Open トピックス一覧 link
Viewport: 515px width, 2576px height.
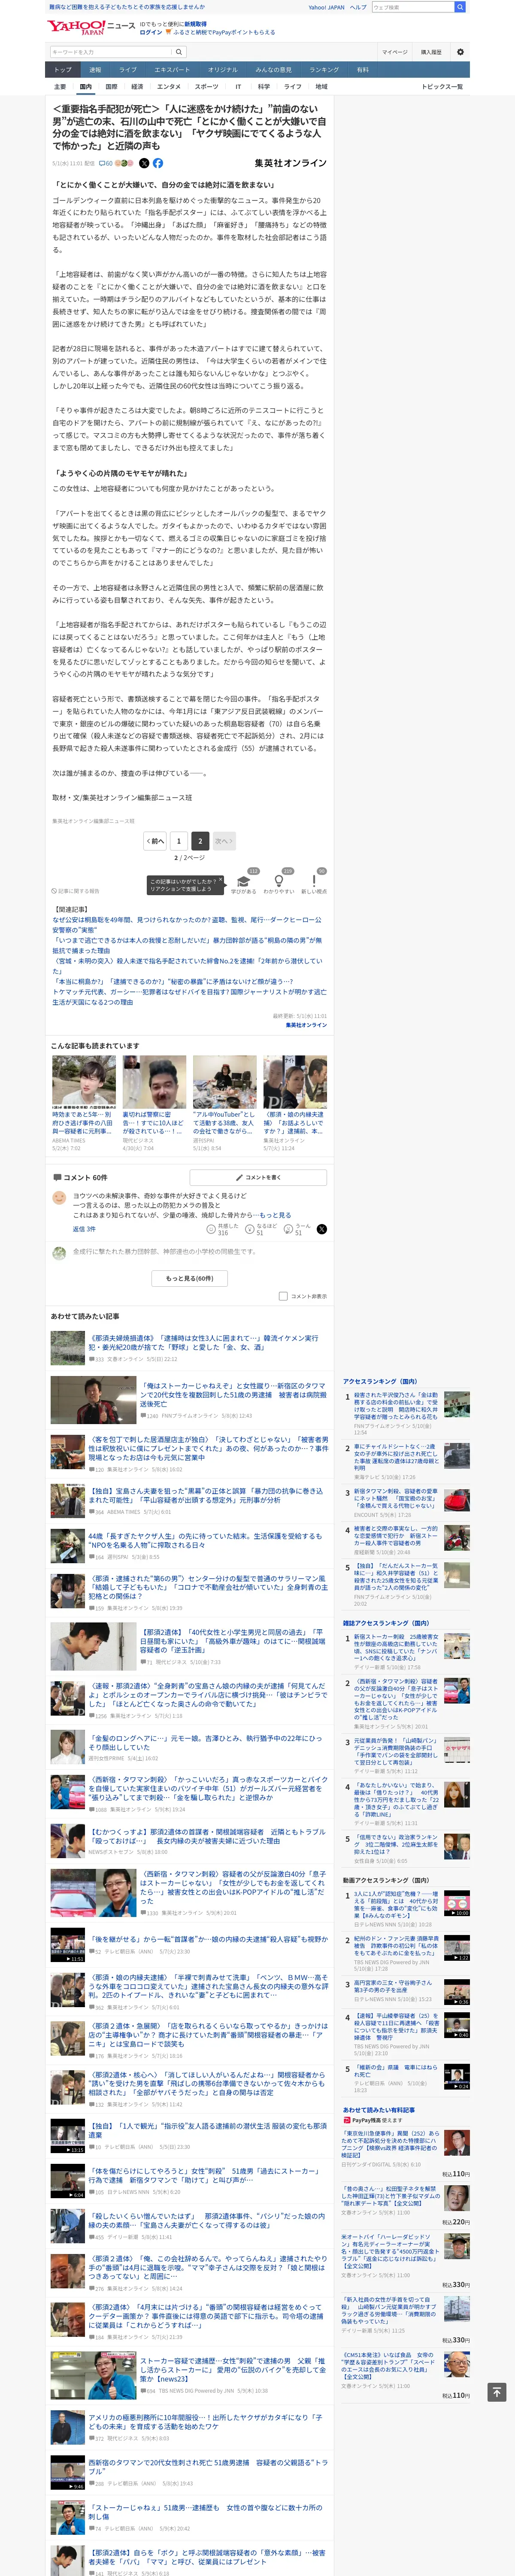coord(442,87)
